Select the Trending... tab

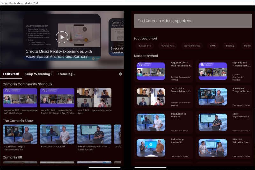(x=66, y=74)
